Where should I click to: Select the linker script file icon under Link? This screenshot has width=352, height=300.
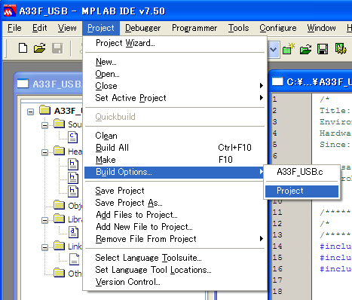point(74,259)
